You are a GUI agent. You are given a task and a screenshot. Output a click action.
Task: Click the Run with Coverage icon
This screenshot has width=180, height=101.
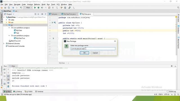42,8
